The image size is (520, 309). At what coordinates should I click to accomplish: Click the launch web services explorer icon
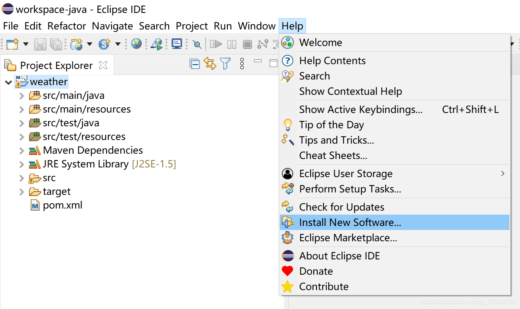pyautogui.click(x=157, y=44)
